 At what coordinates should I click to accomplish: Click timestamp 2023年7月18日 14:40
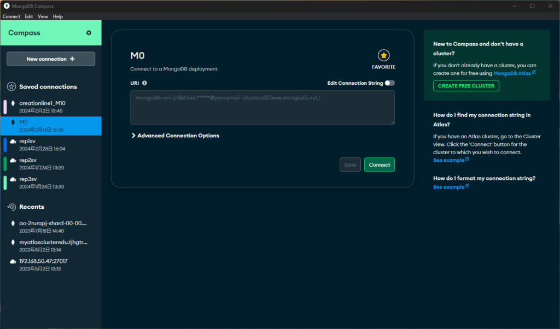pos(42,231)
